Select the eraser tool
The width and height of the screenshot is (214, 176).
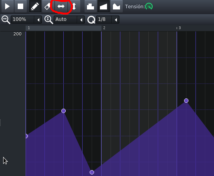click(x=48, y=6)
